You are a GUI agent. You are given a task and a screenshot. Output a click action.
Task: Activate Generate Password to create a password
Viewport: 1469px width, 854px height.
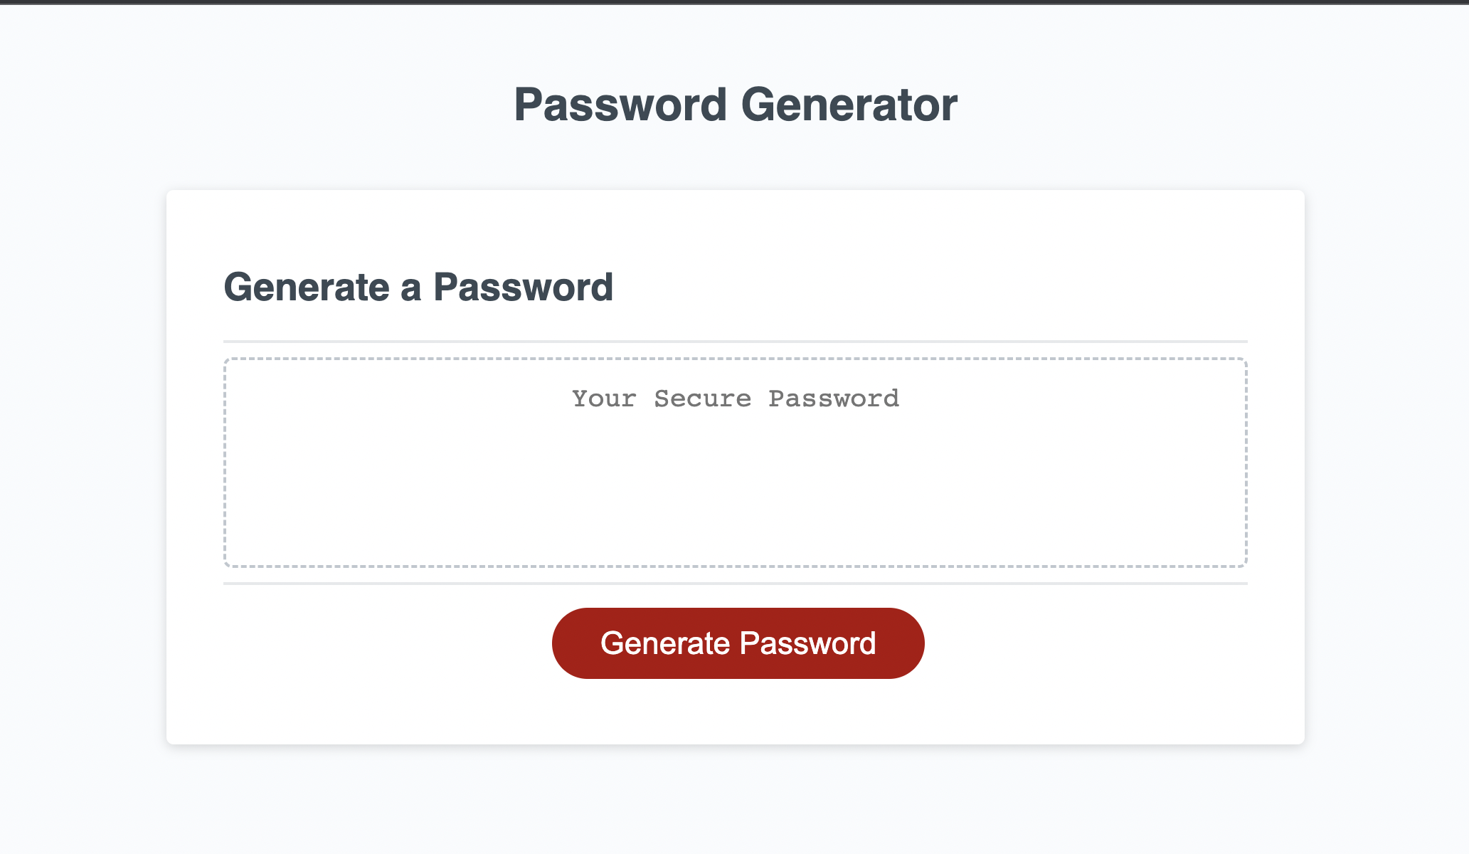pos(737,642)
